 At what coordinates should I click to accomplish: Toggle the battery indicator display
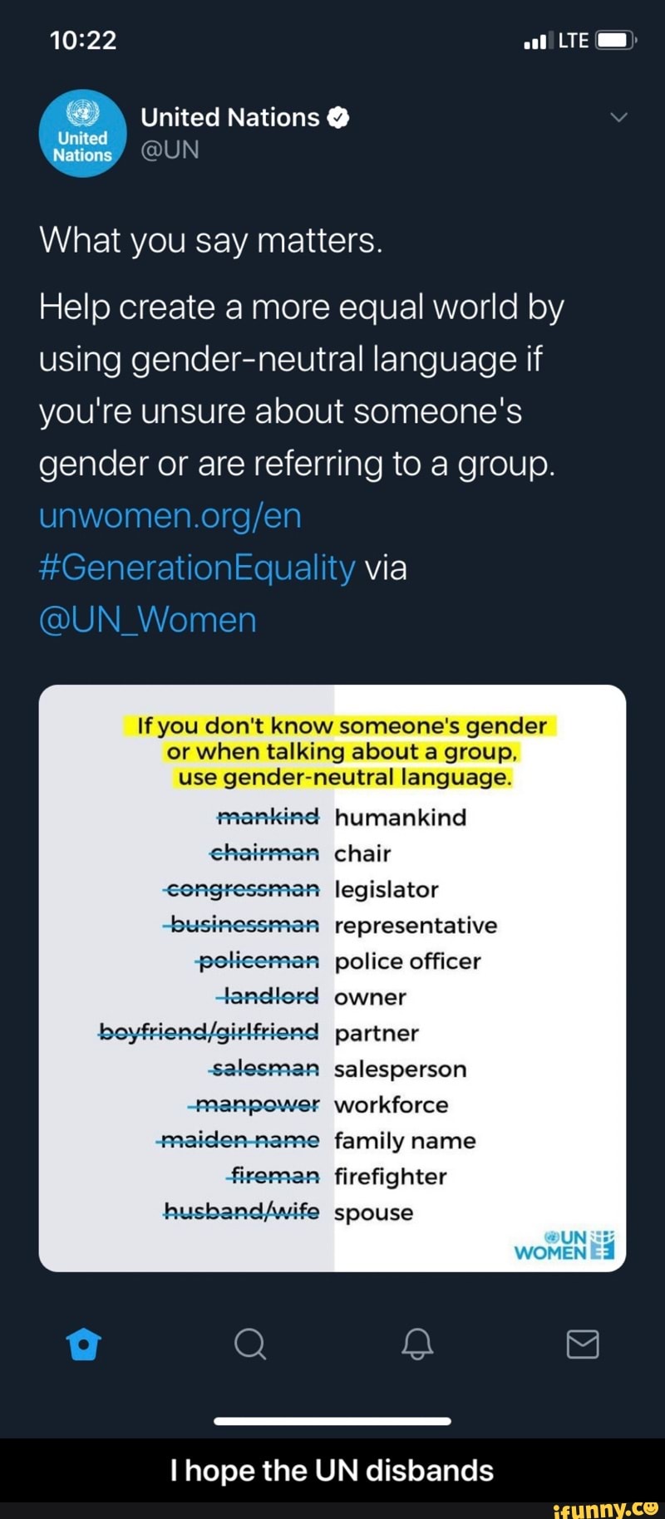pyautogui.click(x=613, y=38)
